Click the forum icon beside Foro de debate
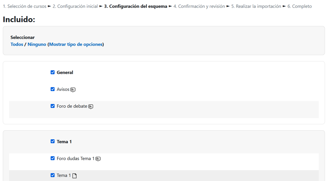Image resolution: width=327 pixels, height=181 pixels. click(x=91, y=107)
